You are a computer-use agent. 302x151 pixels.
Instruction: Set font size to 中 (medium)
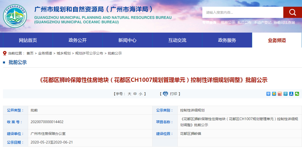click(x=135, y=94)
